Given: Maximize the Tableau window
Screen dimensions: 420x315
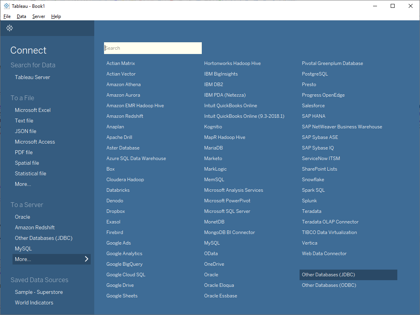Looking at the screenshot, I should point(392,6).
